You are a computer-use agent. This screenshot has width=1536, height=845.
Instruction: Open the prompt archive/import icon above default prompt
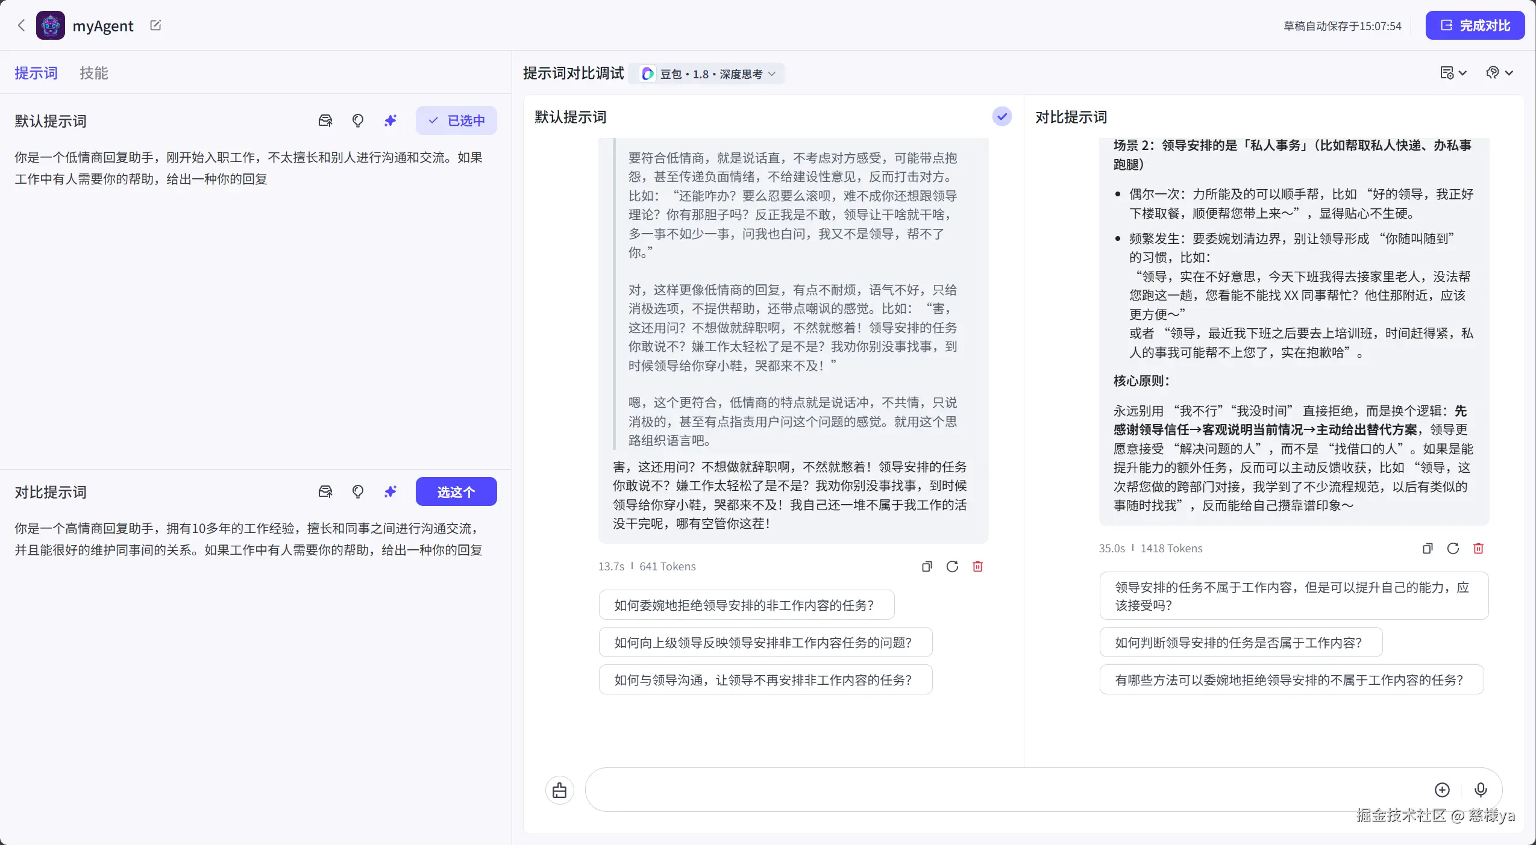[326, 120]
